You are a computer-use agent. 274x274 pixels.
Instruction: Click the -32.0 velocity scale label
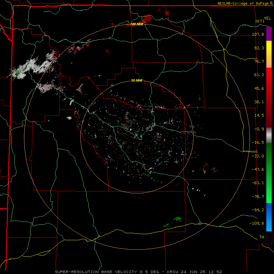tap(258, 156)
